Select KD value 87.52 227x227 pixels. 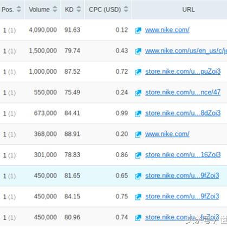[72, 72]
